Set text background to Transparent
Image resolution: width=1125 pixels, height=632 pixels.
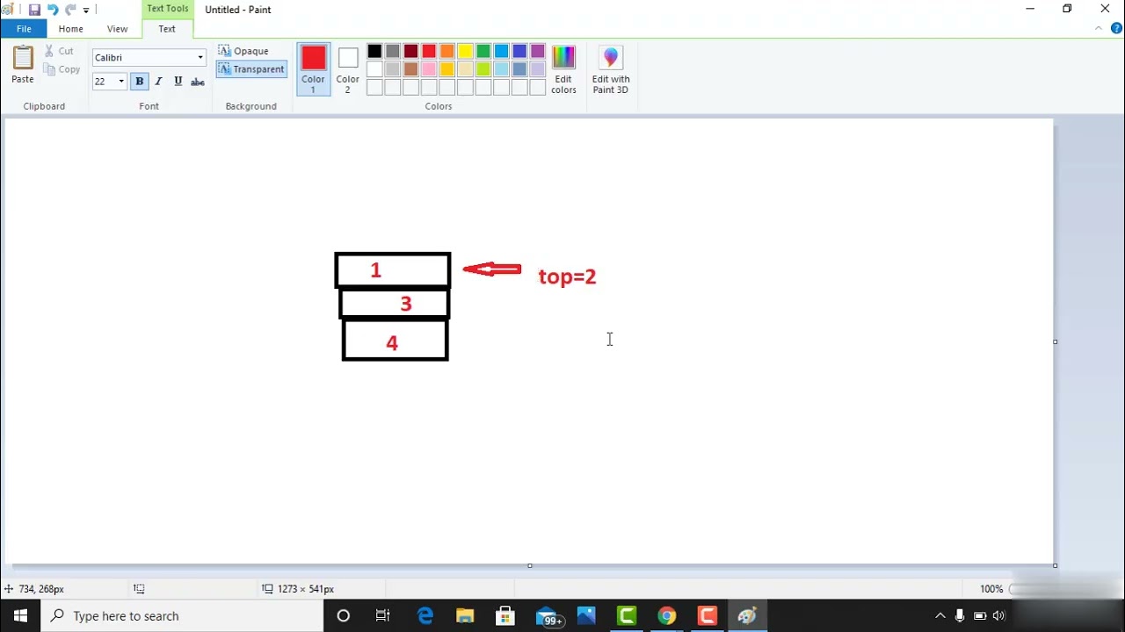click(x=251, y=69)
